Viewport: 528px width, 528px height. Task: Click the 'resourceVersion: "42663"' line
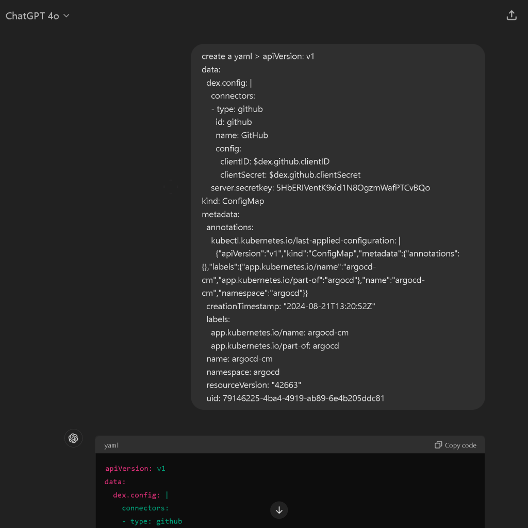(254, 385)
